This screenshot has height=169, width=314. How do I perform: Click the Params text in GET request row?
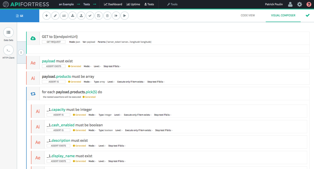[x=125, y=42]
